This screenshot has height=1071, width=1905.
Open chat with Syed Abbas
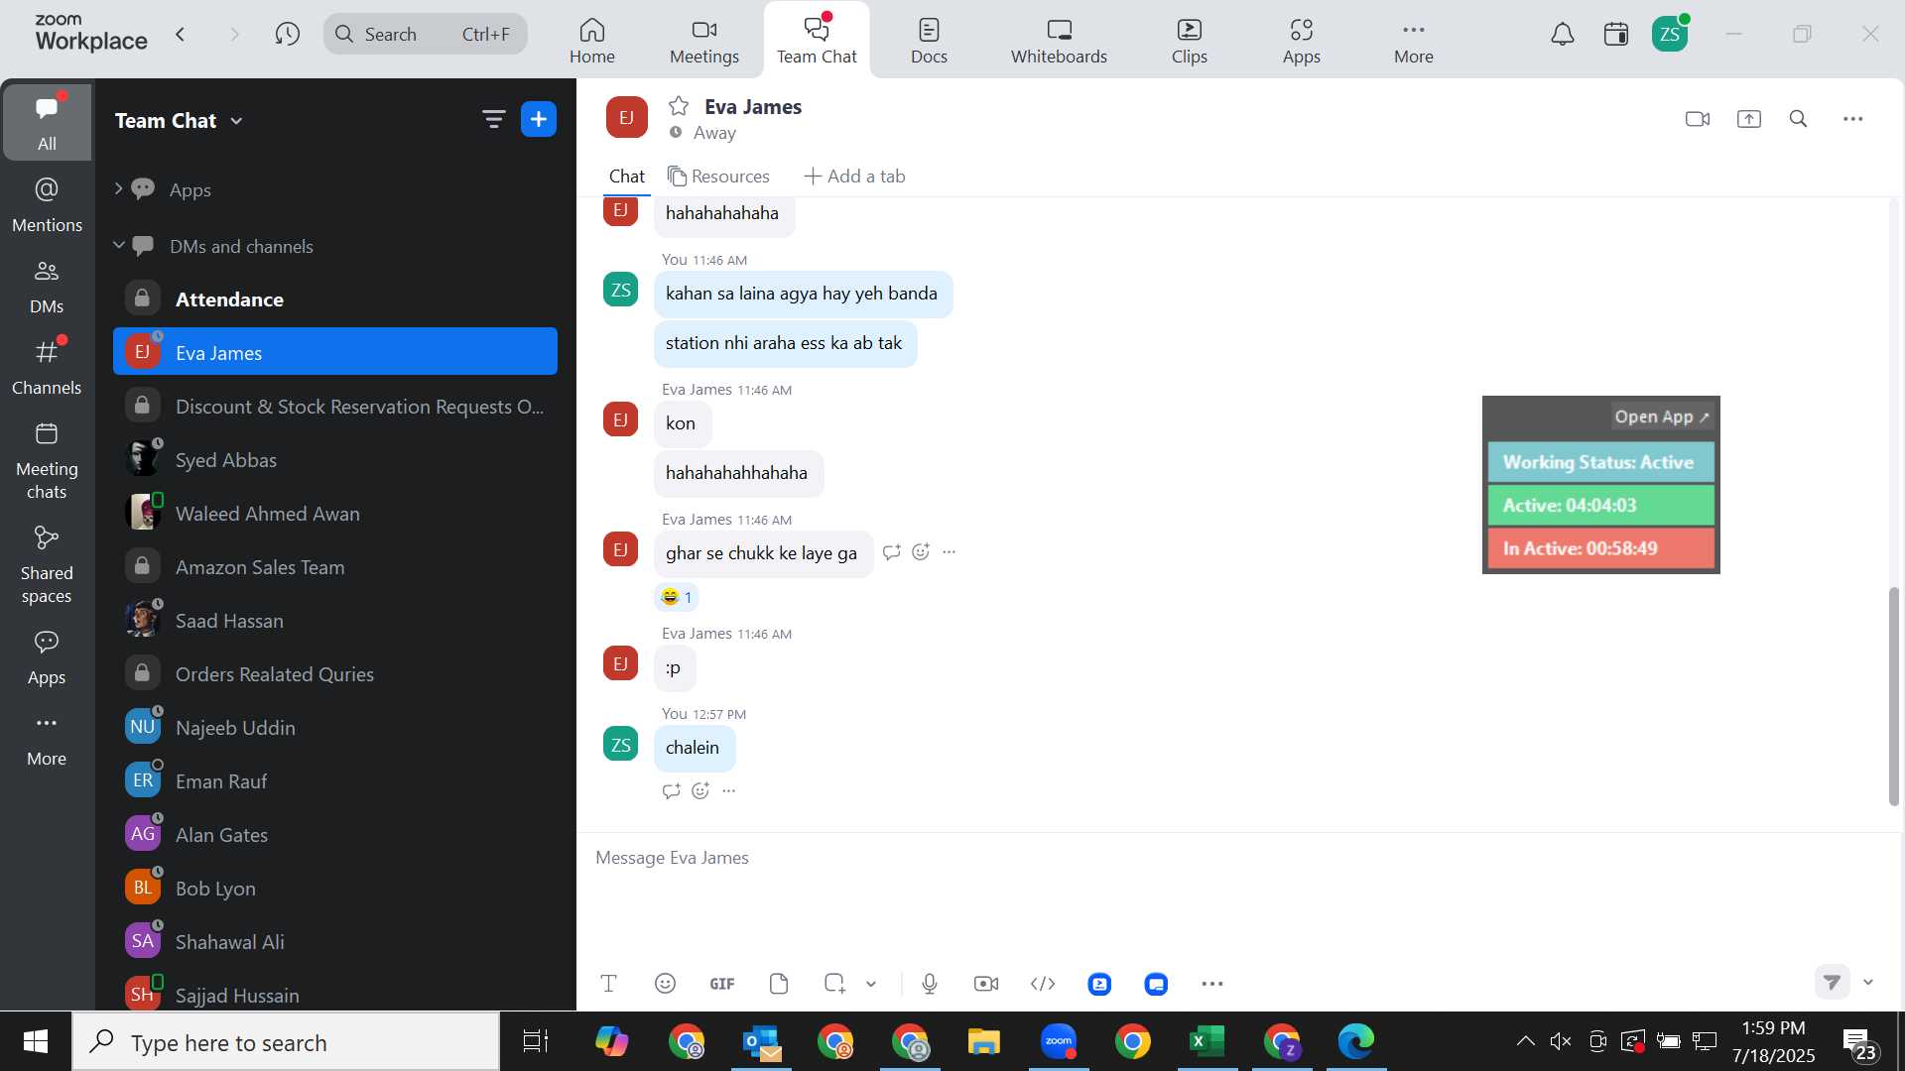point(335,459)
